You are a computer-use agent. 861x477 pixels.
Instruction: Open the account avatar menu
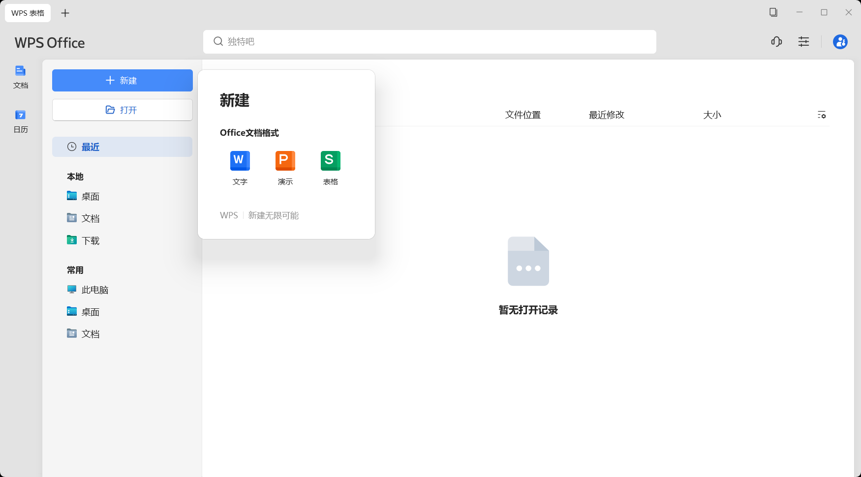coord(840,42)
